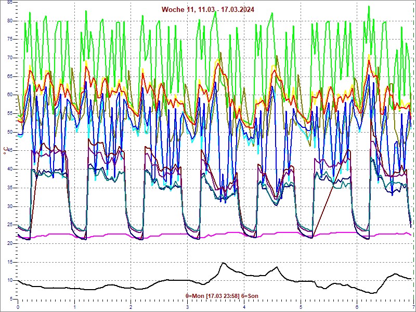This screenshot has height=312, width=416.
Task: Click y-axis label 65
Action: tap(9, 76)
